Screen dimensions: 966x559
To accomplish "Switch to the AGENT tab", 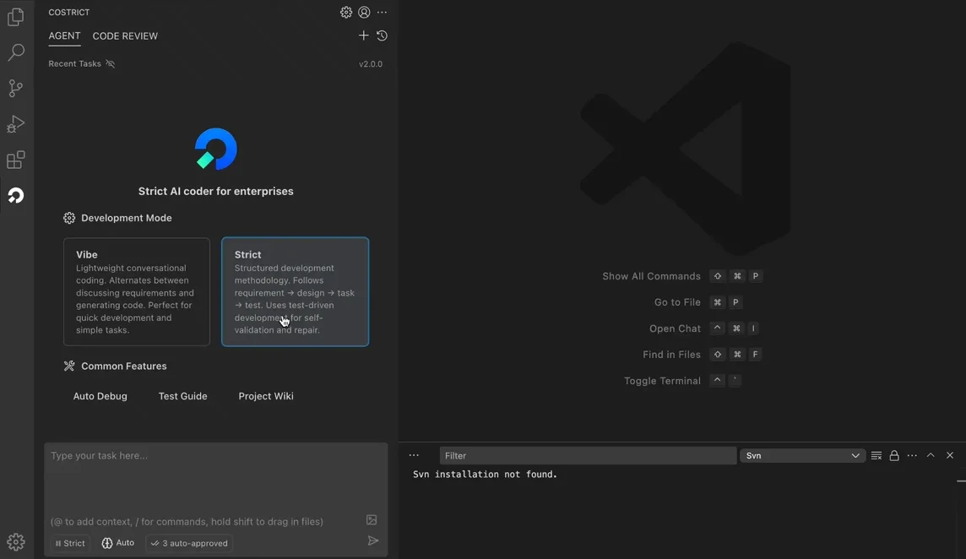I will pos(65,35).
